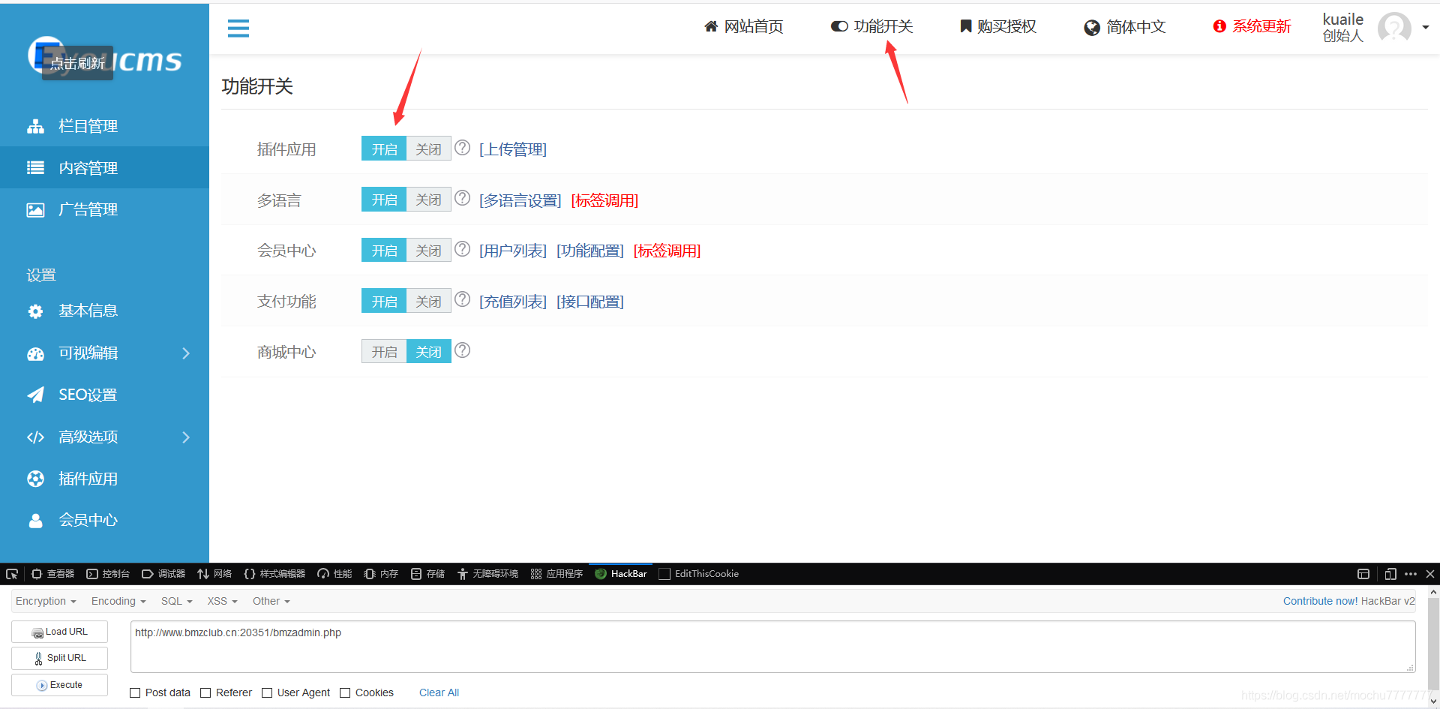Switch to 网络 devtools tab
This screenshot has height=709, width=1440.
[x=214, y=574]
